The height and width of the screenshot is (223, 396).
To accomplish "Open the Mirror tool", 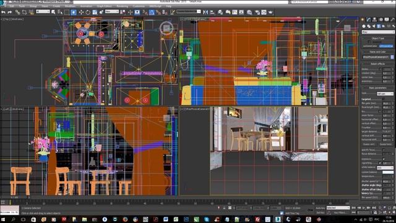I will coord(205,12).
